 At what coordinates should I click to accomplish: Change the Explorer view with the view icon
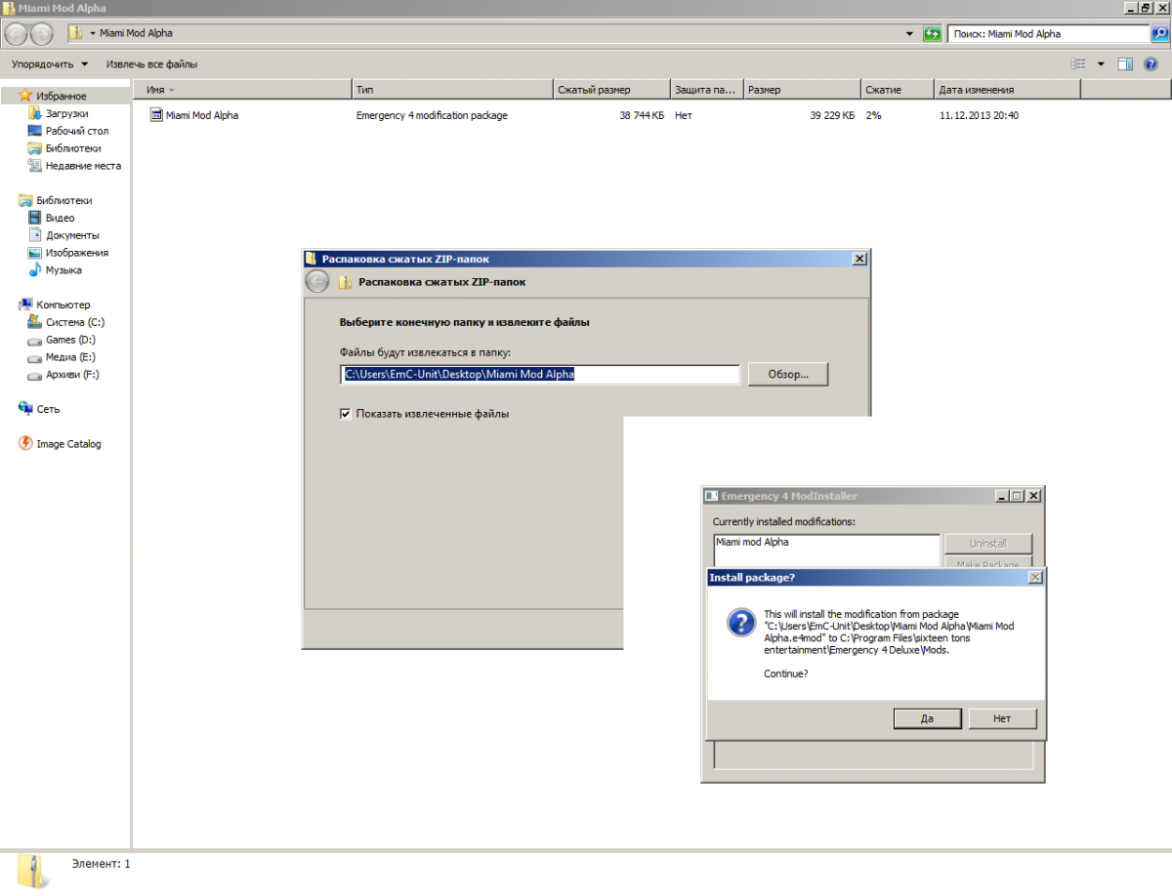point(1078,64)
